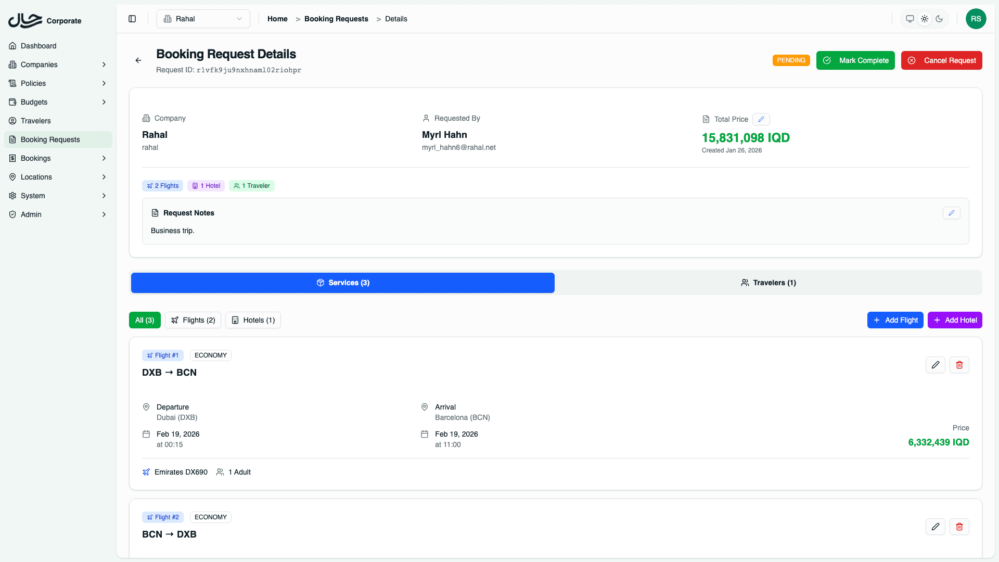
Task: Open the Rahal company selector dropdown
Action: point(203,19)
